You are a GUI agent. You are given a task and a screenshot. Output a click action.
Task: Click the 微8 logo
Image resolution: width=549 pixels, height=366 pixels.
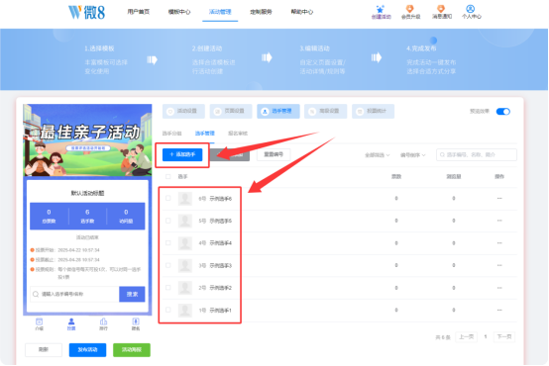tap(86, 12)
